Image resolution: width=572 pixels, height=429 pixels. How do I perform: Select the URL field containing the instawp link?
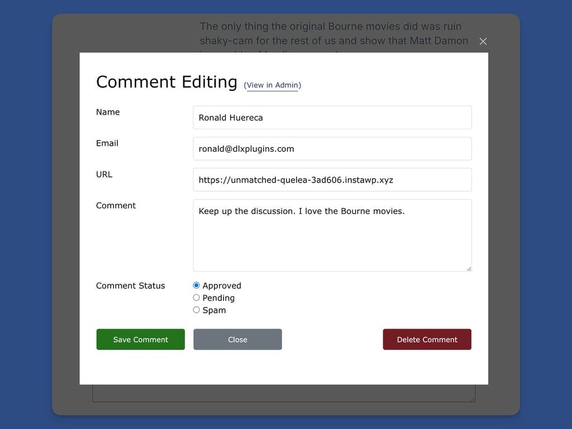click(332, 179)
